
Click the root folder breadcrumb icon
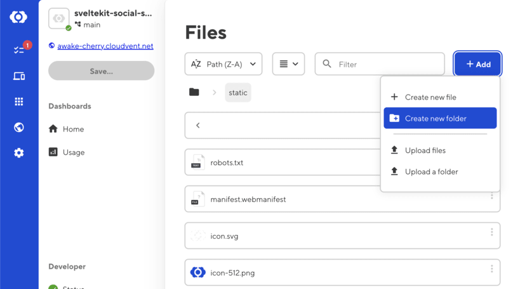tap(194, 92)
